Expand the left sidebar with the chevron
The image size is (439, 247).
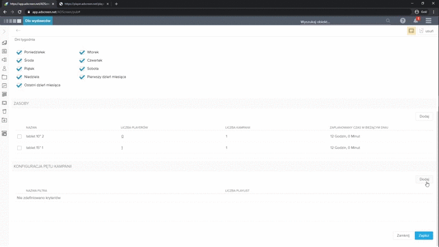(4, 32)
